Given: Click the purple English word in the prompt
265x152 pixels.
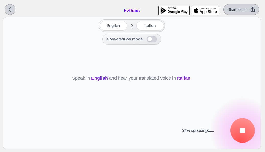Looking at the screenshot, I should (99, 78).
